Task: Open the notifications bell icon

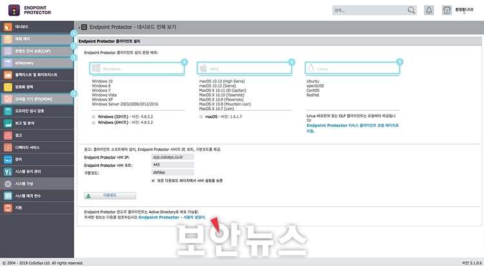Action: point(429,10)
